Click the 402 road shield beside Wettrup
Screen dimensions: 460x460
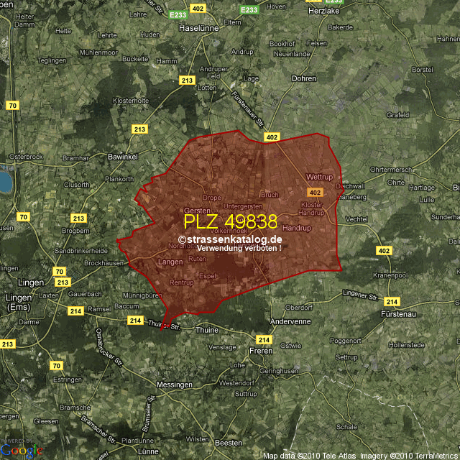[314, 193]
